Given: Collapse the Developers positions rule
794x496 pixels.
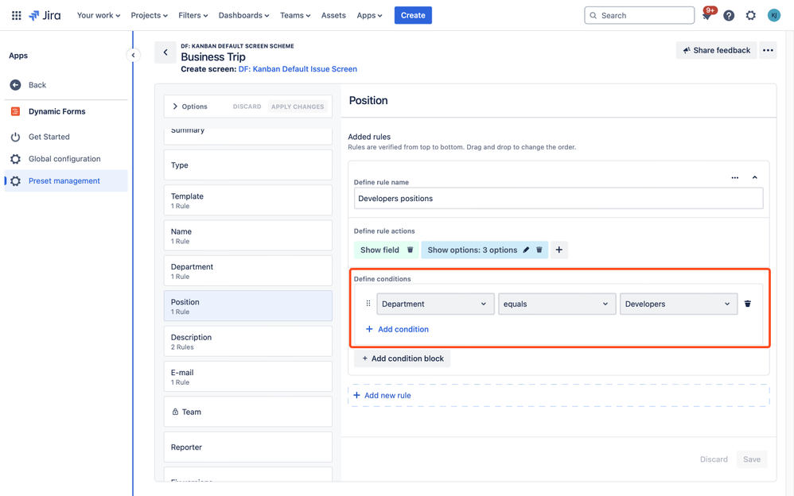Looking at the screenshot, I should pyautogui.click(x=754, y=177).
